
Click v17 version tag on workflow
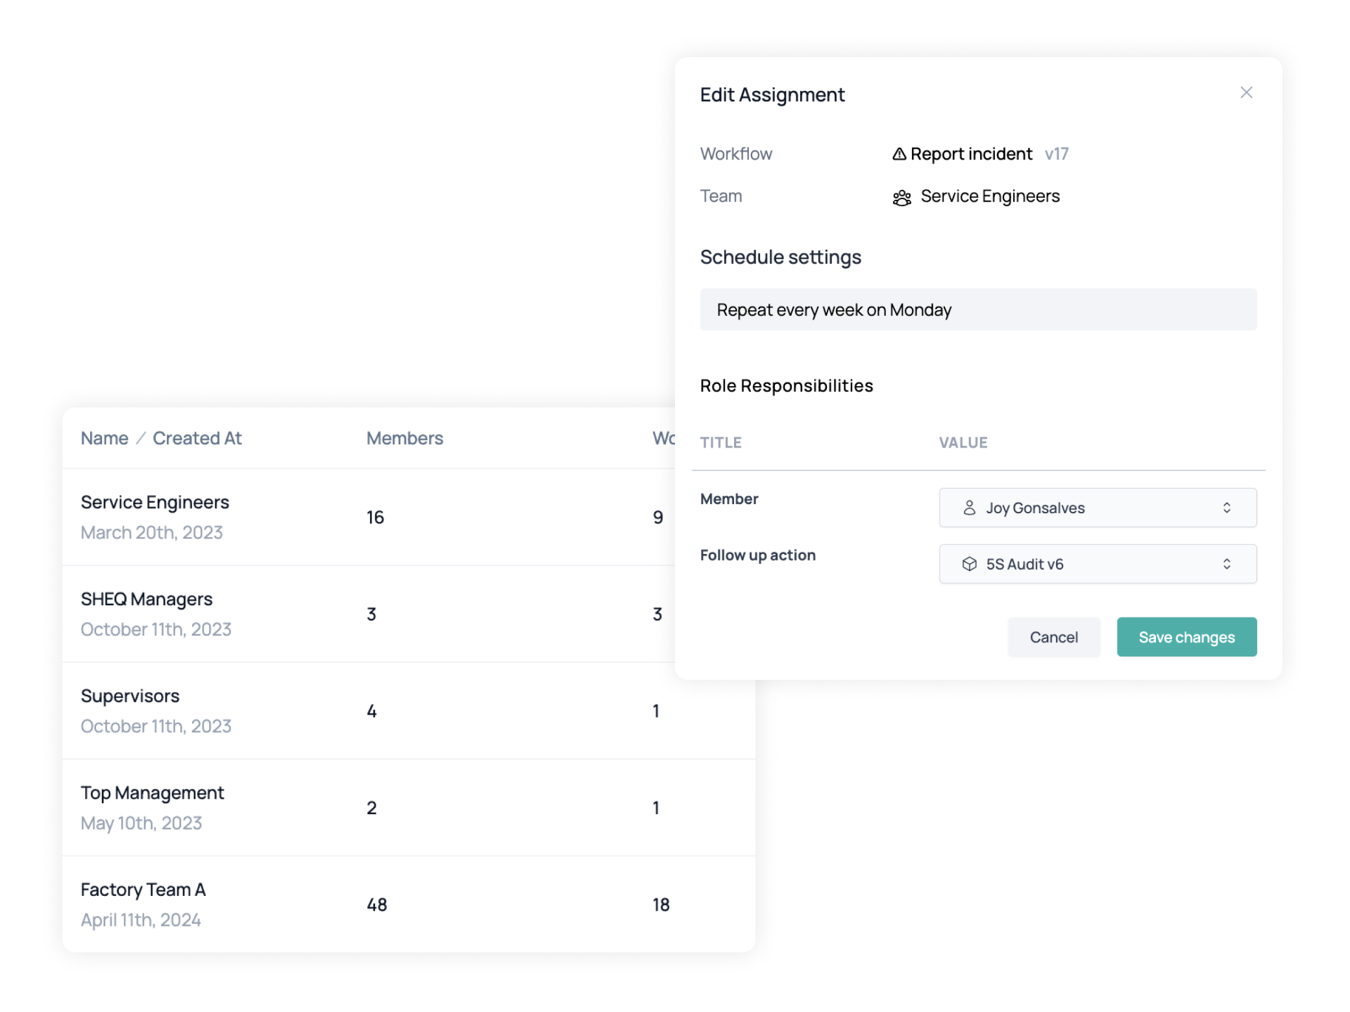click(x=1057, y=153)
